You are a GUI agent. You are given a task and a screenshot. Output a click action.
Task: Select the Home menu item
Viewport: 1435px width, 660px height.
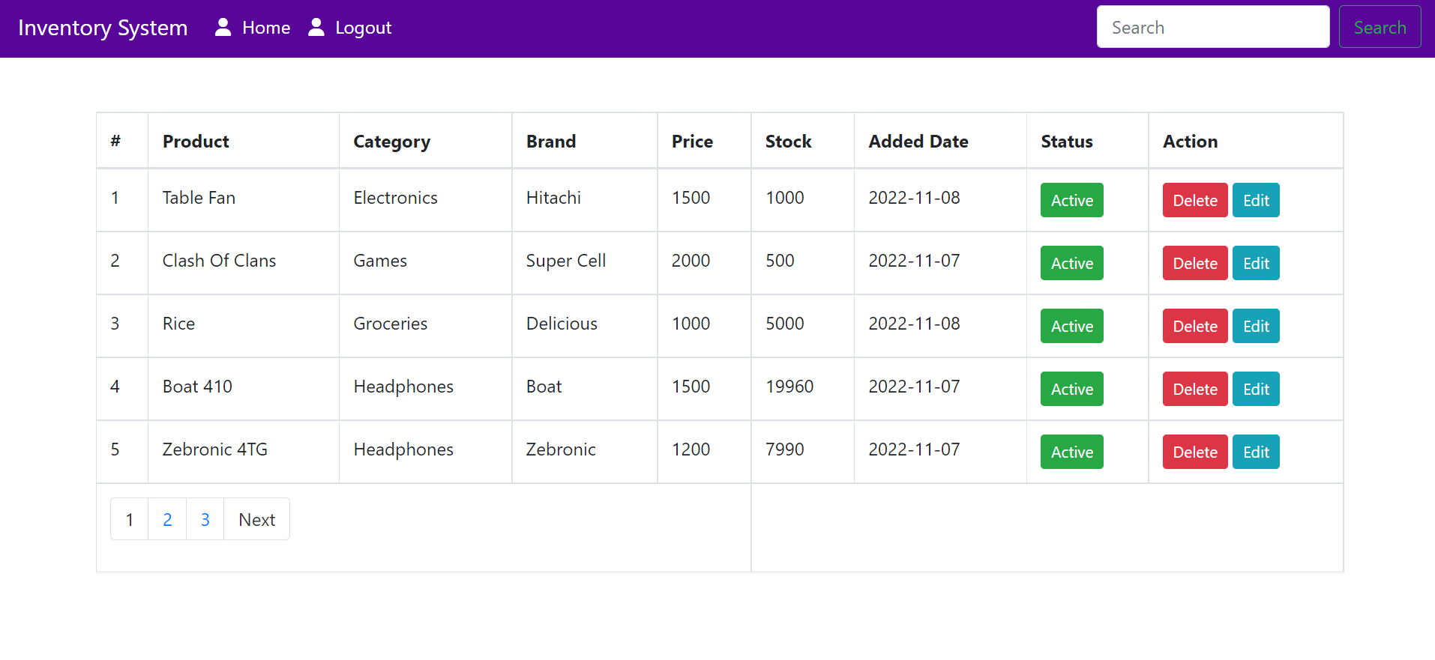[x=266, y=27]
